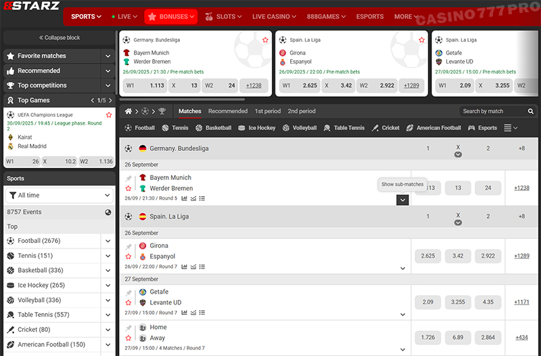Screen dimensions: 541x356
Task: Switch to the 2nd period tab
Action: click(x=302, y=111)
